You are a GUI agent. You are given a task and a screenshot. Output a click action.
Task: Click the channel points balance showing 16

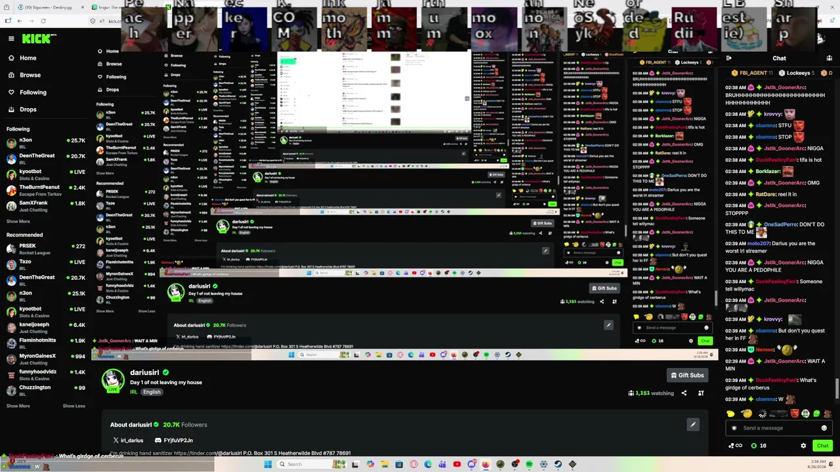point(759,446)
